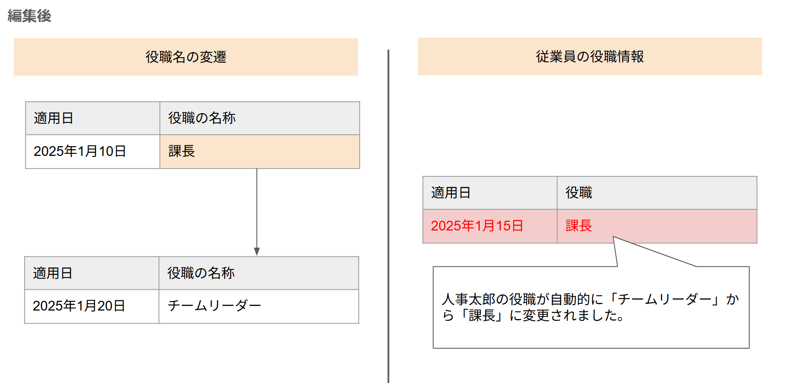
Task: Click the orange 課長 cell
Action: point(260,152)
